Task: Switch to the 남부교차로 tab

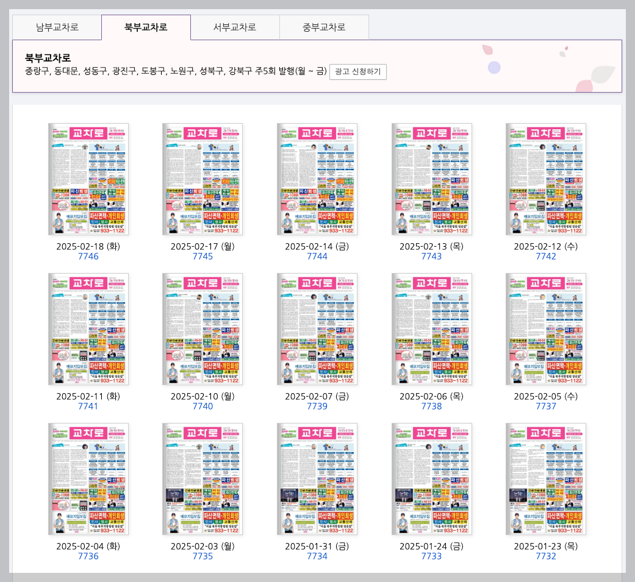Action: (x=57, y=27)
